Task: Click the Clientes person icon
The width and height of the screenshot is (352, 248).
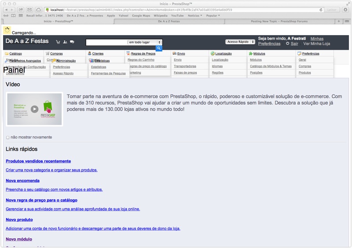Action: [x=90, y=53]
